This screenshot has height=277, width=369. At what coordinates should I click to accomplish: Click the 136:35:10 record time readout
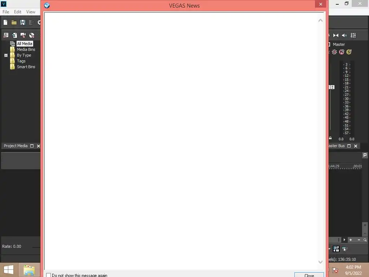coord(347,259)
